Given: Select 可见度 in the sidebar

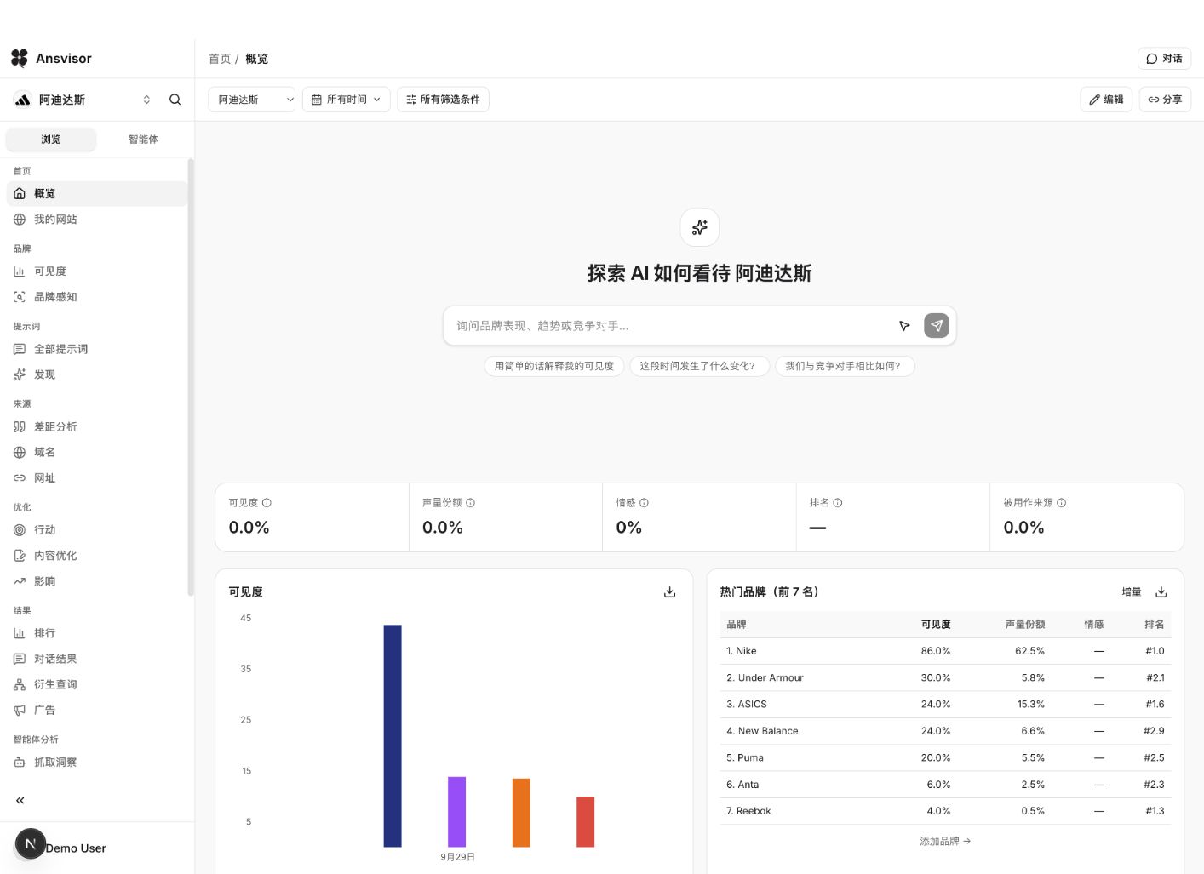Looking at the screenshot, I should click(97, 271).
